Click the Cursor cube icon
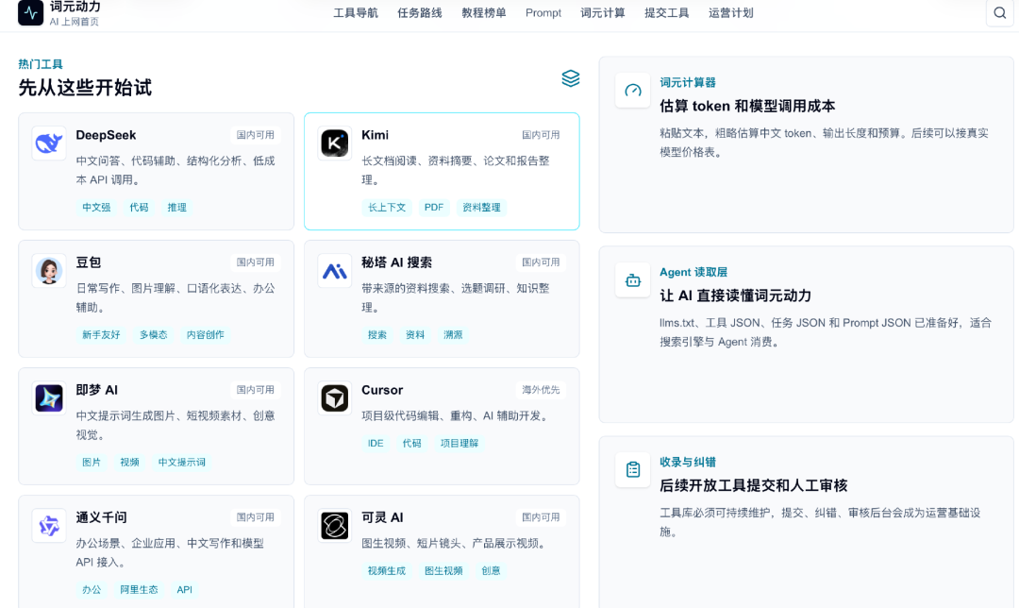The height and width of the screenshot is (608, 1019). tap(335, 398)
